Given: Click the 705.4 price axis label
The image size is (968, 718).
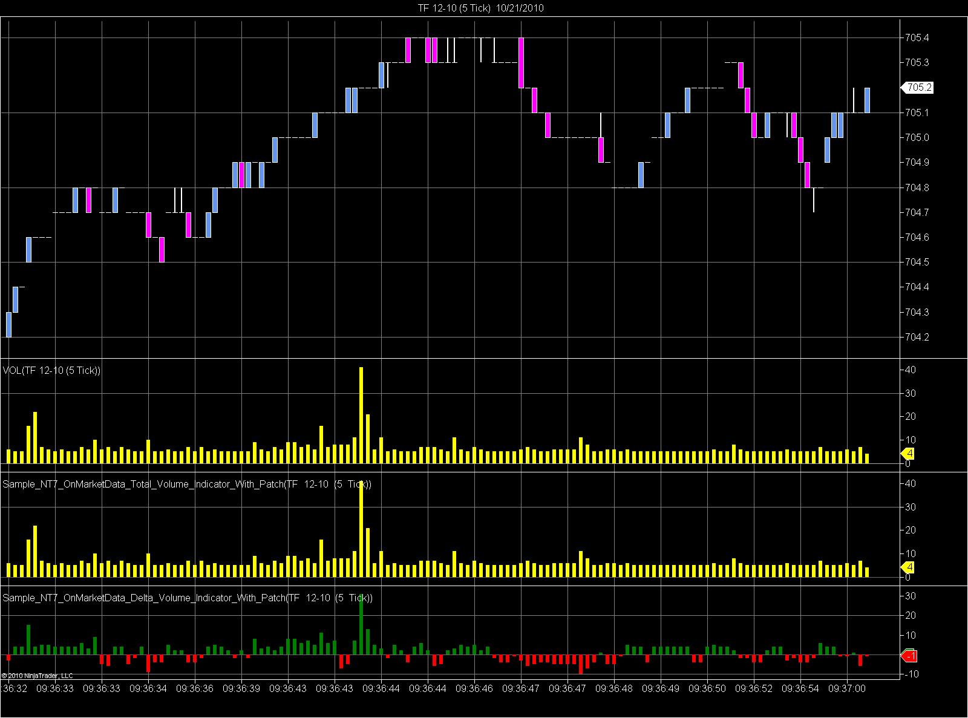Looking at the screenshot, I should [x=917, y=38].
